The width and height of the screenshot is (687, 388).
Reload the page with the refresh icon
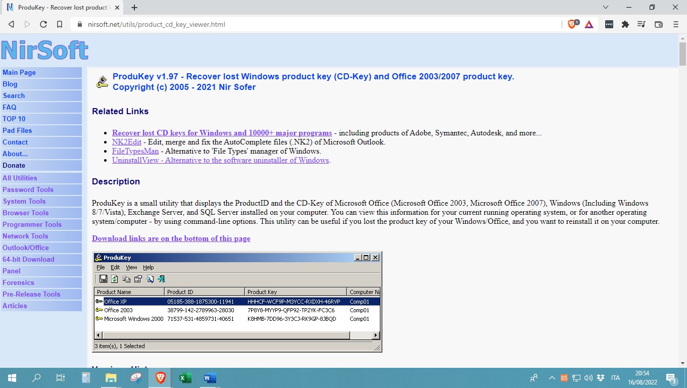coord(43,24)
